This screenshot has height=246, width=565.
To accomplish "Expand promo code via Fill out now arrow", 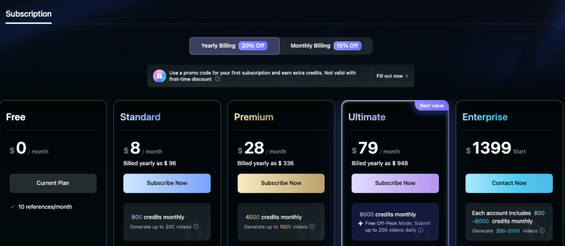I will click(392, 76).
